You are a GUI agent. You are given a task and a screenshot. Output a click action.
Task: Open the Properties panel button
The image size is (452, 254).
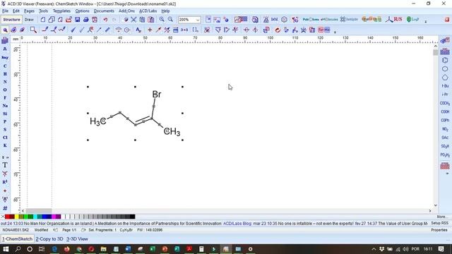[x=439, y=230]
